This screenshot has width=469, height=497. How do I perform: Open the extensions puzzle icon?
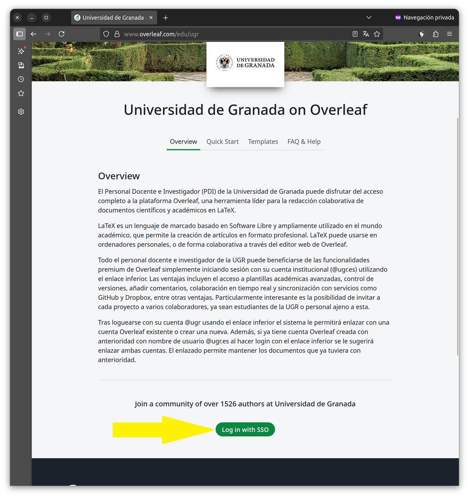436,34
